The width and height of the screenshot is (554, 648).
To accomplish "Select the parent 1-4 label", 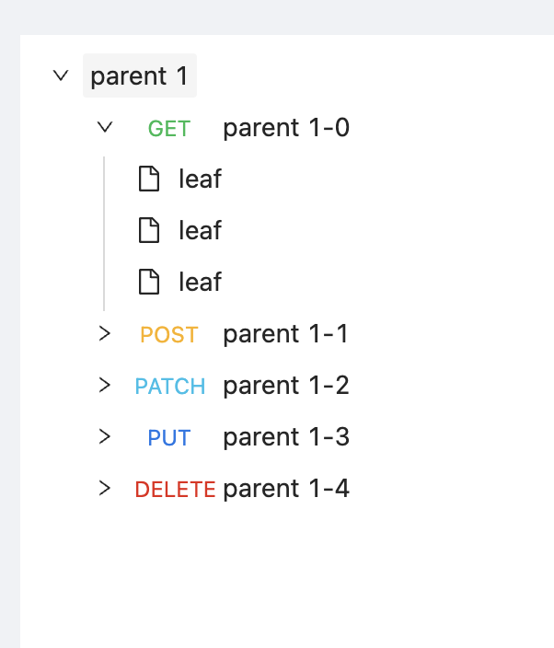I will pyautogui.click(x=286, y=489).
